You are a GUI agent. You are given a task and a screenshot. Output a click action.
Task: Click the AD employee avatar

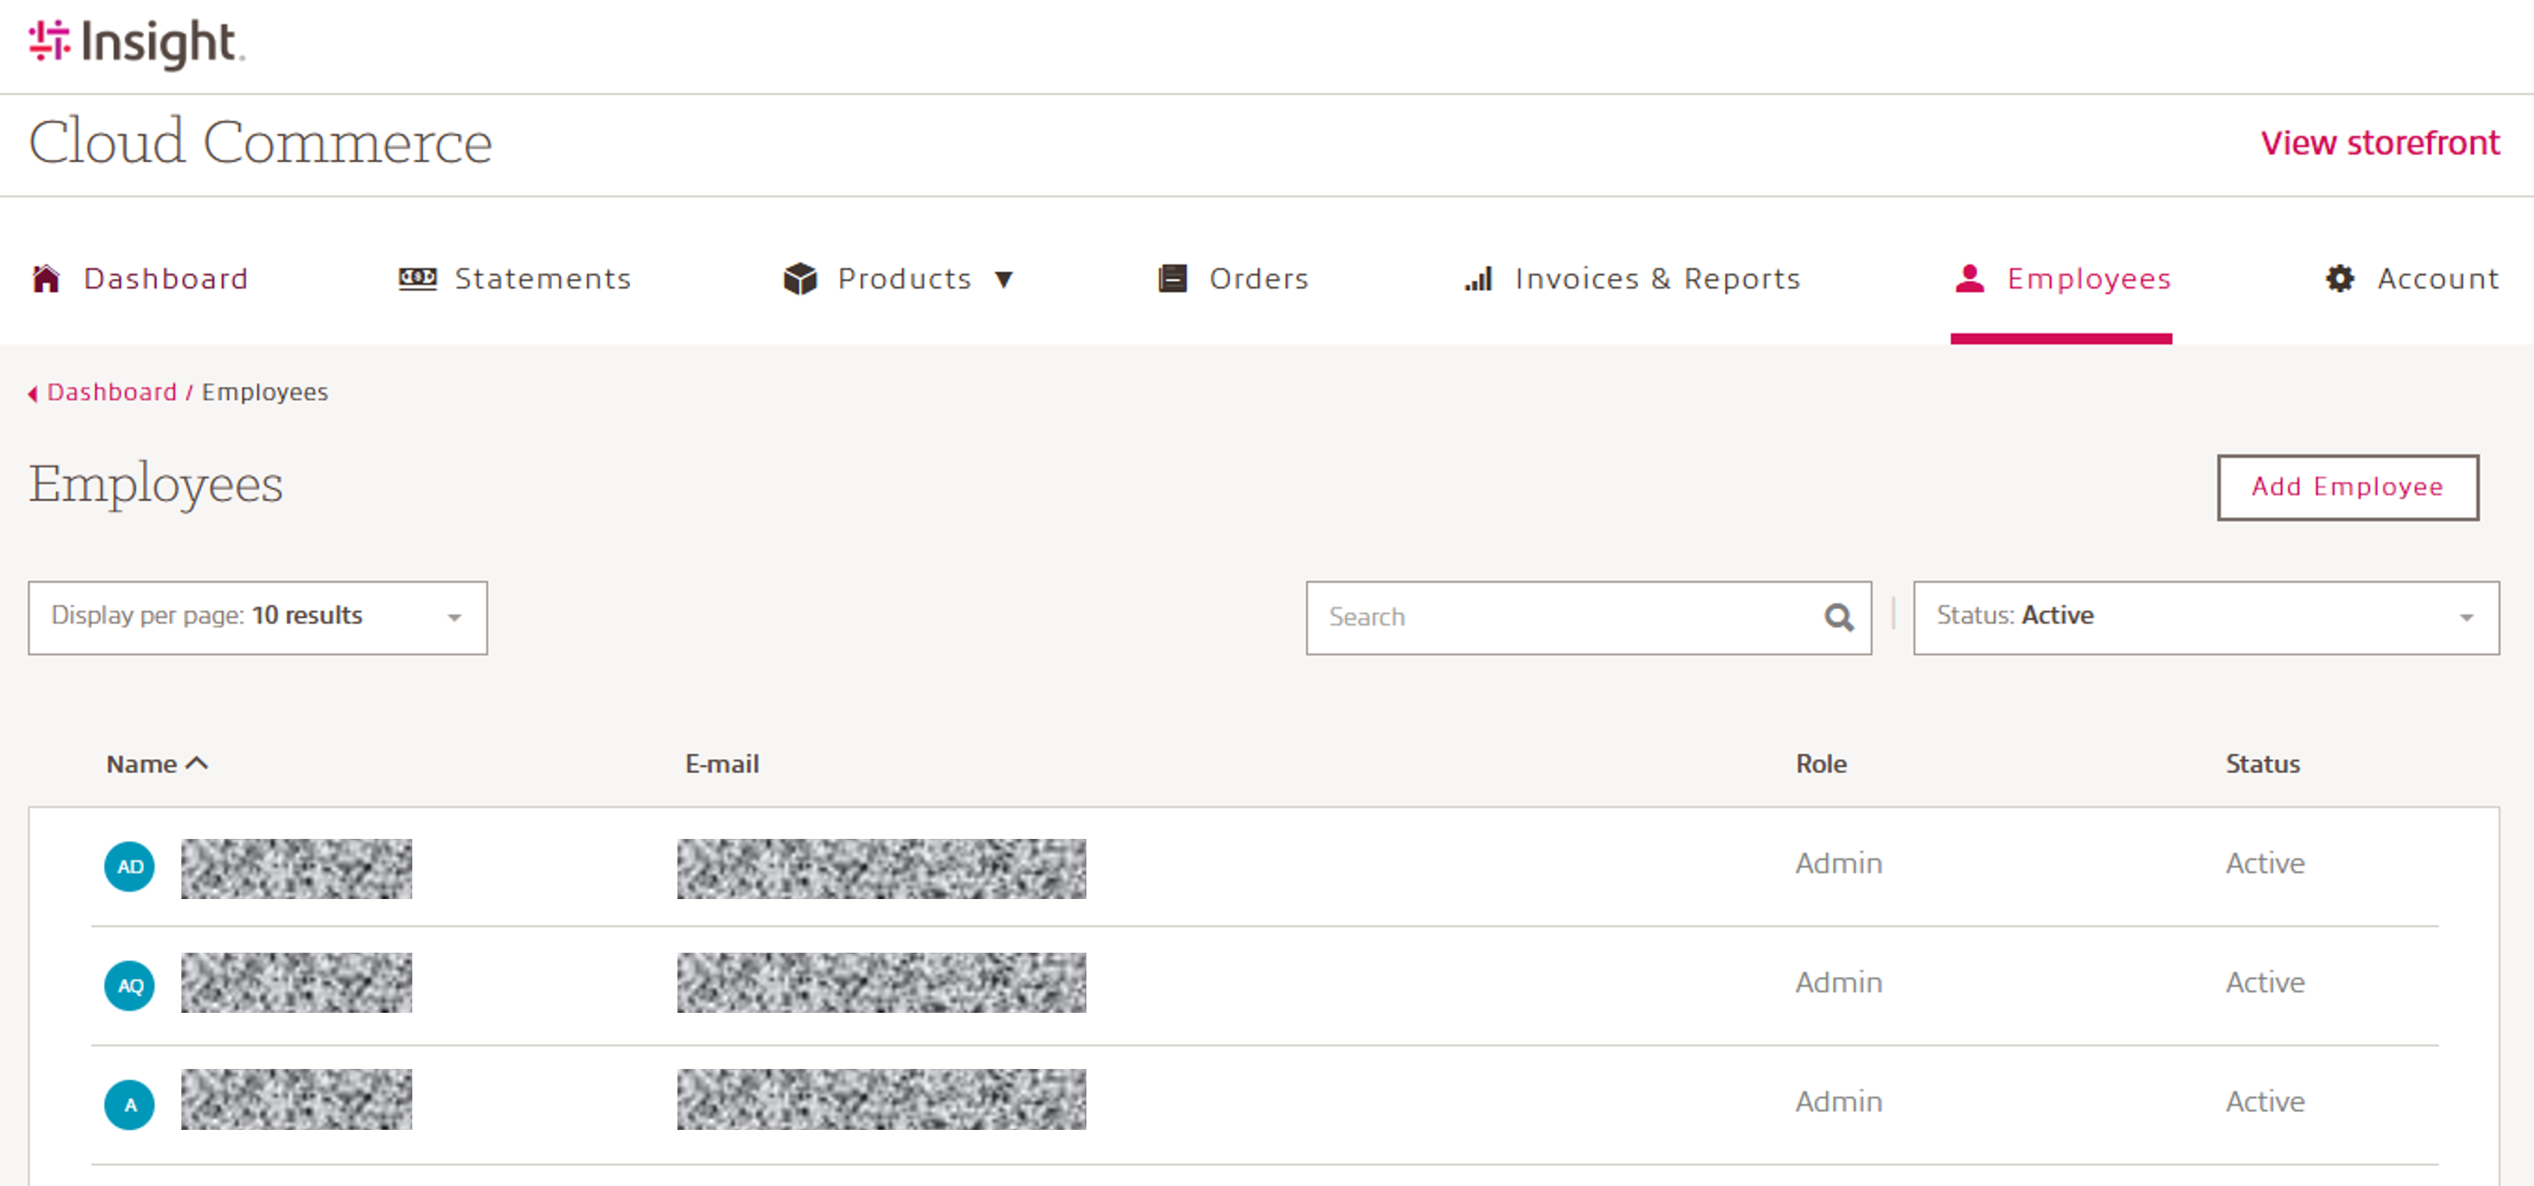(x=130, y=867)
